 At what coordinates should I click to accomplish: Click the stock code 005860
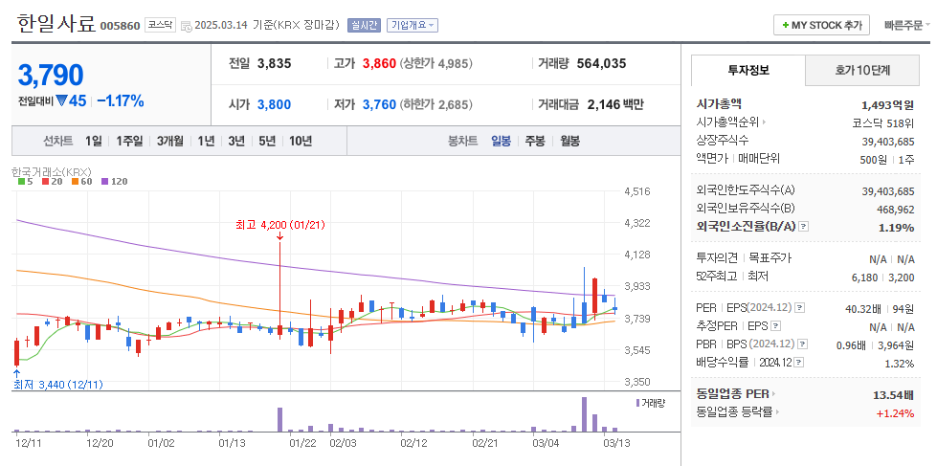(x=120, y=26)
